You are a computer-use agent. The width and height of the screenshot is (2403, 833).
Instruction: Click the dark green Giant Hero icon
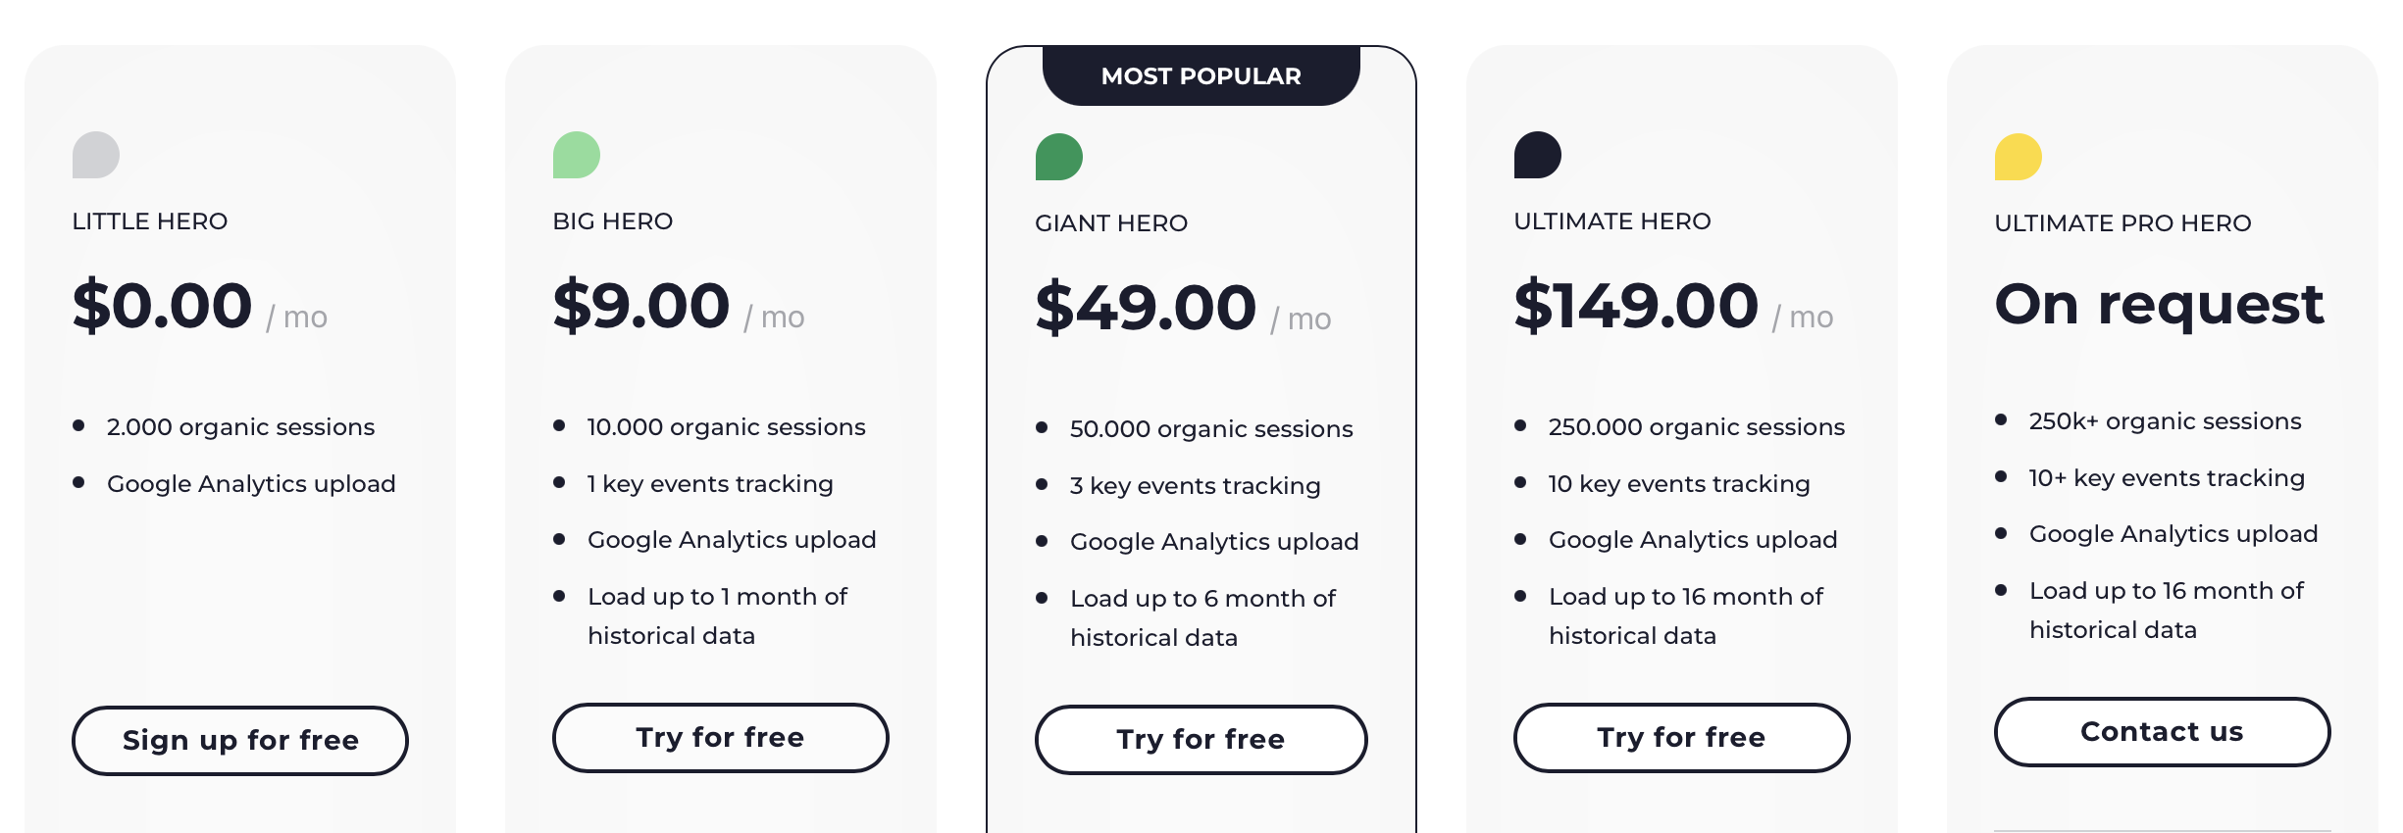pos(1059,157)
